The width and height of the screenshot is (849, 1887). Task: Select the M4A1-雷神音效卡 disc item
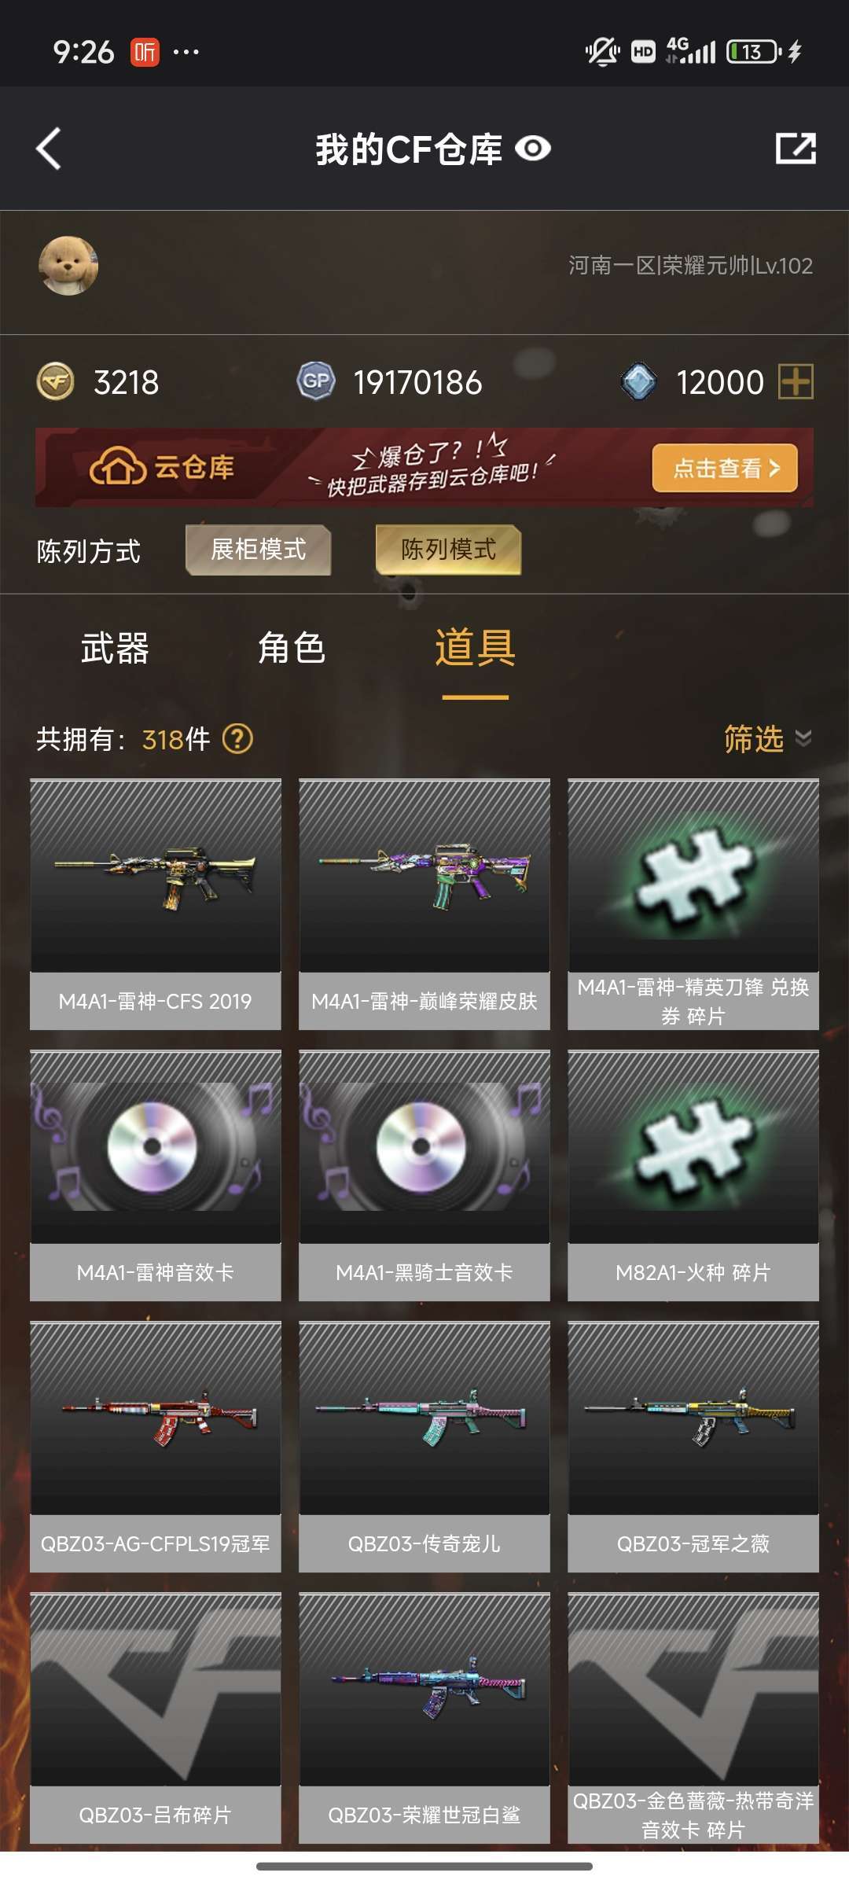click(x=156, y=1175)
